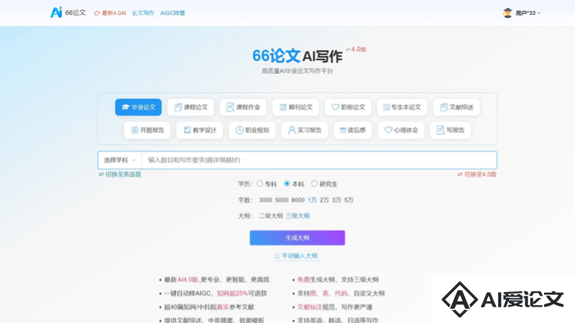Choose the 3000 word count option
Screen dimensions: 575x323
click(x=265, y=200)
